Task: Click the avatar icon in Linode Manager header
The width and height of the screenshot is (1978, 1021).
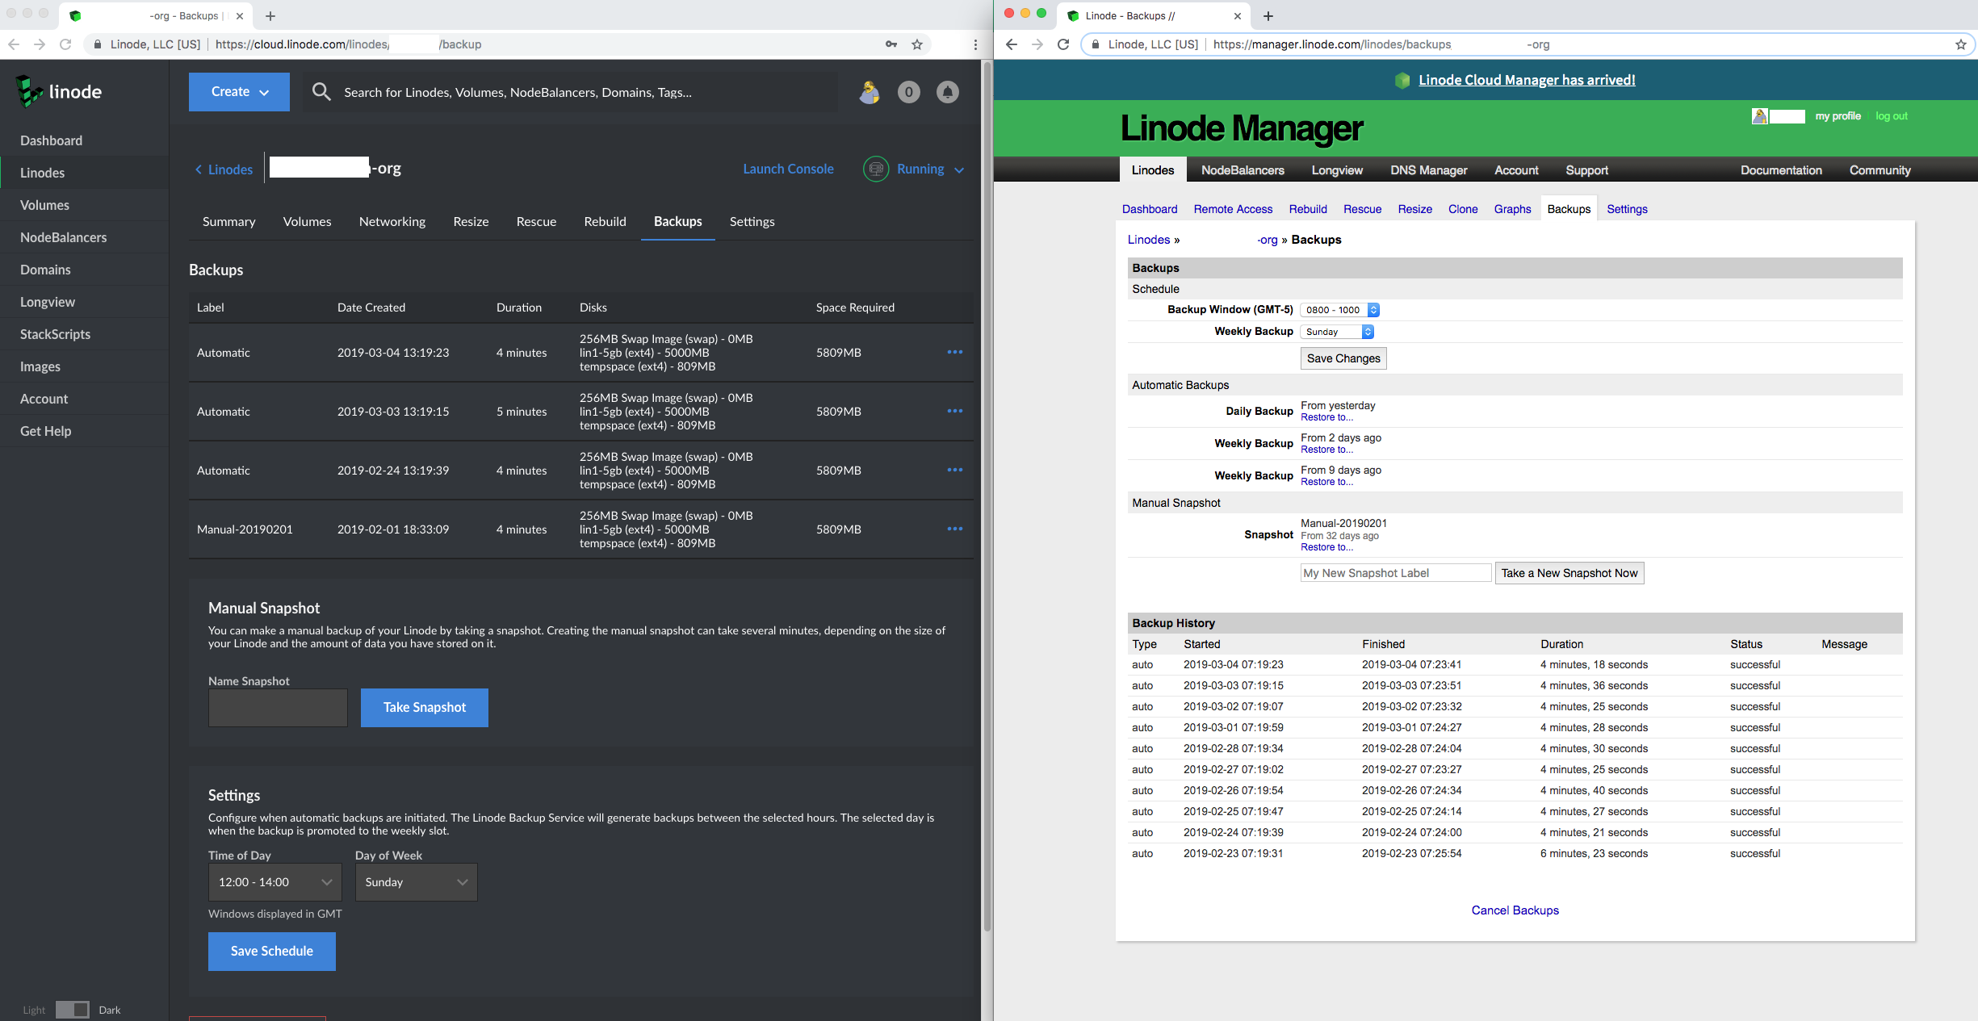Action: [1760, 116]
